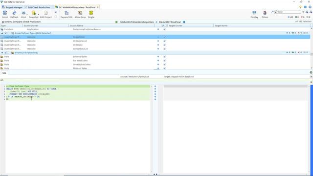Close the WideWorldImporters - ProdFinal tab
Image resolution: width=313 pixels, height=176 pixels.
point(98,7)
